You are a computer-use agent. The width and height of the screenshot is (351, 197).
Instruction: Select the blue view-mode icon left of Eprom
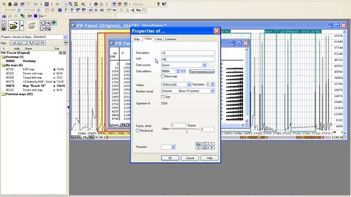(x=114, y=4)
